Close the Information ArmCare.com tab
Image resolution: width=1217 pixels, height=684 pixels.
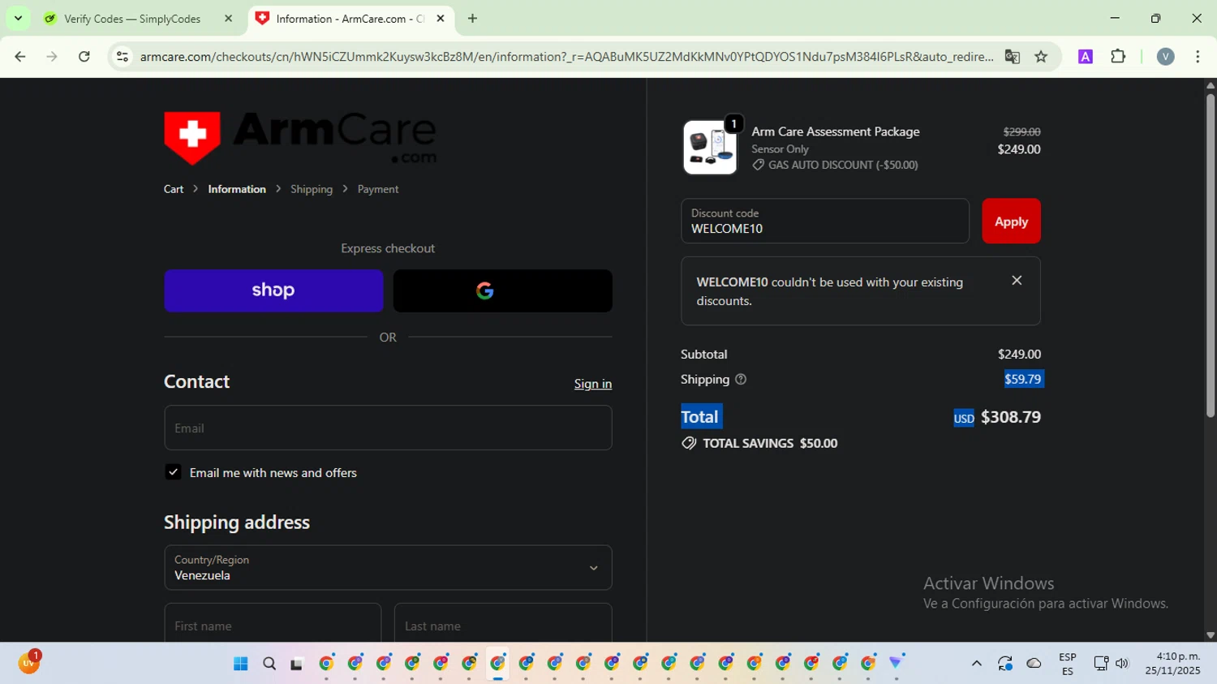tap(441, 19)
